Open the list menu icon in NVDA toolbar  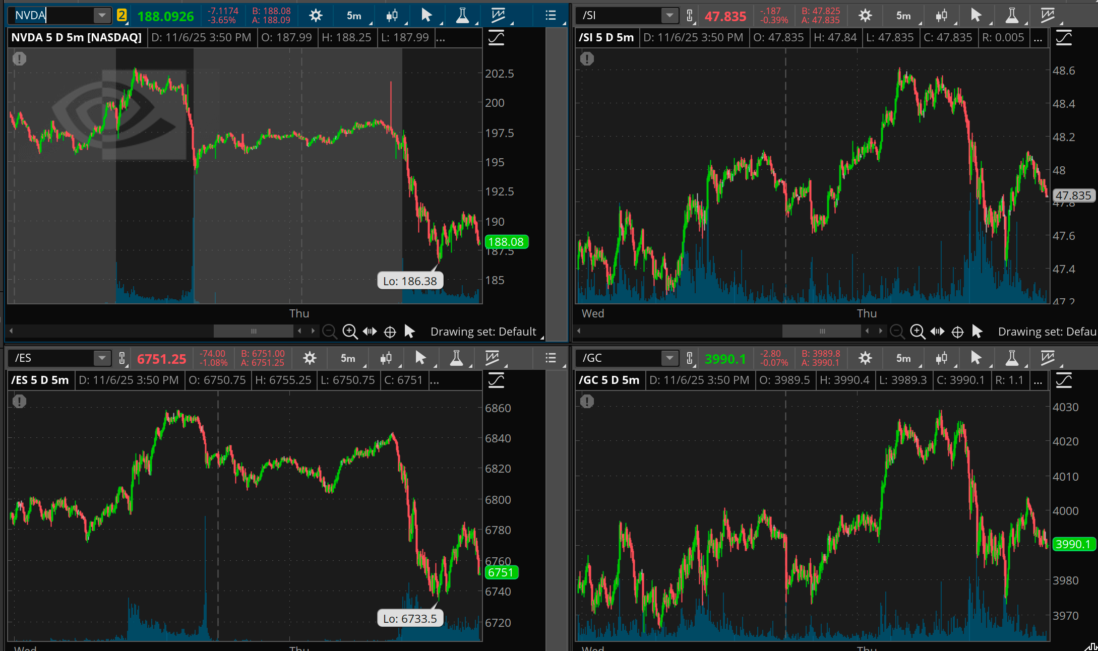click(551, 16)
